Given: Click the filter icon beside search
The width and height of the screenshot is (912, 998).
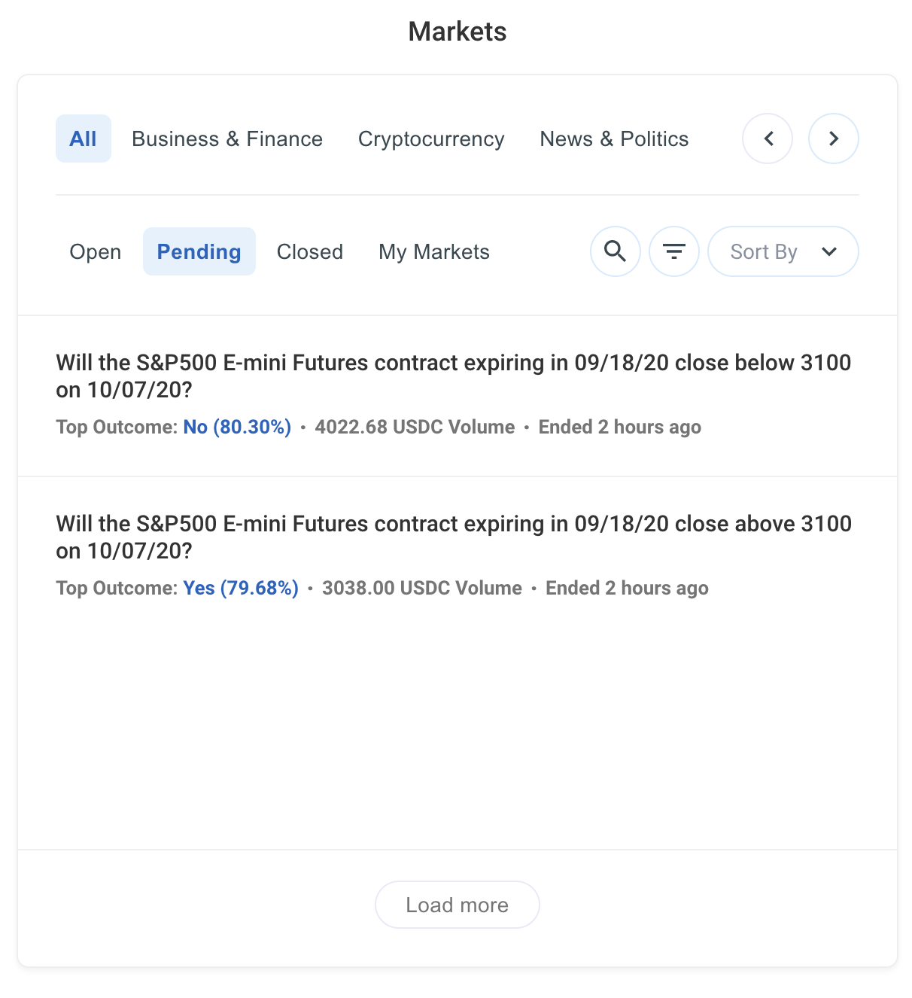Looking at the screenshot, I should pyautogui.click(x=673, y=251).
